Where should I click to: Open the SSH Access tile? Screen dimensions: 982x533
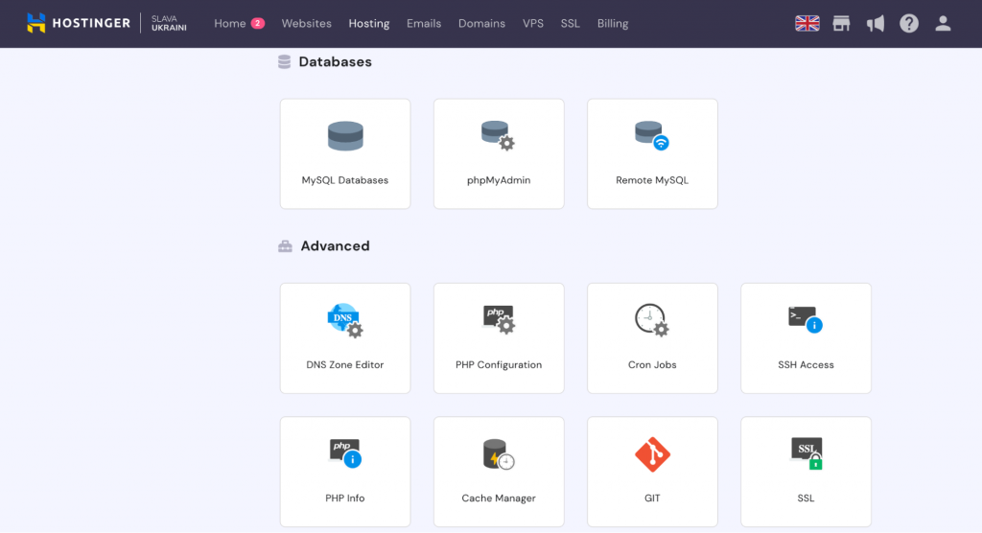pyautogui.click(x=806, y=337)
